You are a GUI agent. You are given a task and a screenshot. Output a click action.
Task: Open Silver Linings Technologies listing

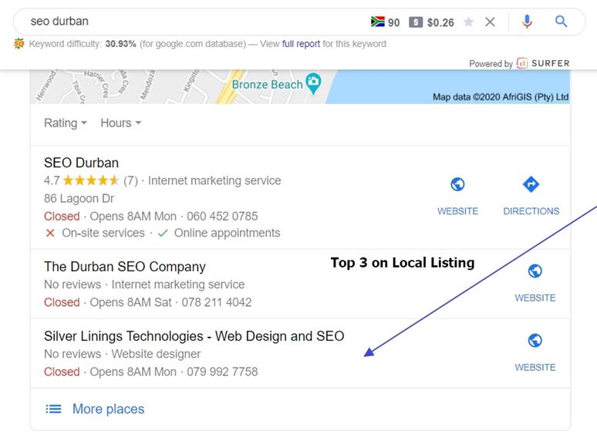(x=194, y=336)
